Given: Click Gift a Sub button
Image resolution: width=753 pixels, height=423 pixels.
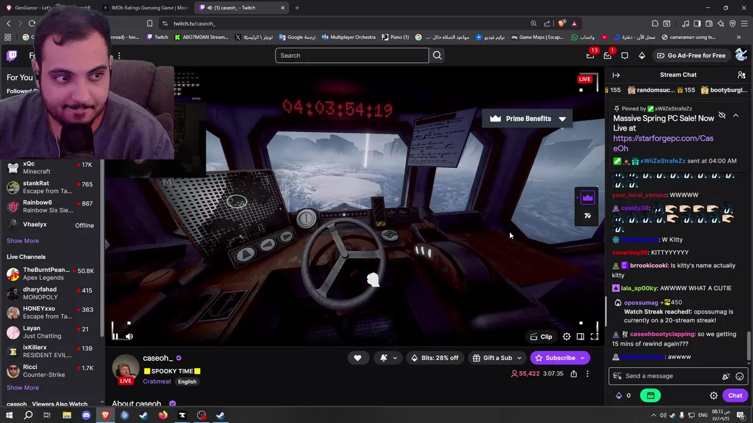Looking at the screenshot, I should [492, 358].
